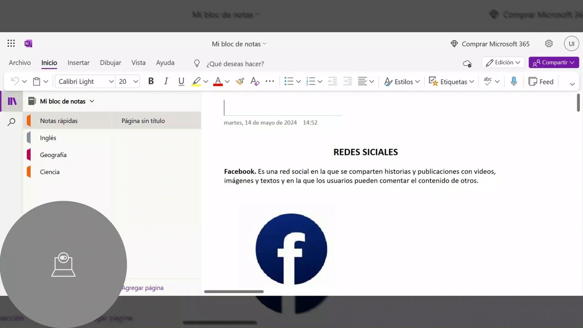
Task: Open the UI account avatar menu
Action: (572, 44)
